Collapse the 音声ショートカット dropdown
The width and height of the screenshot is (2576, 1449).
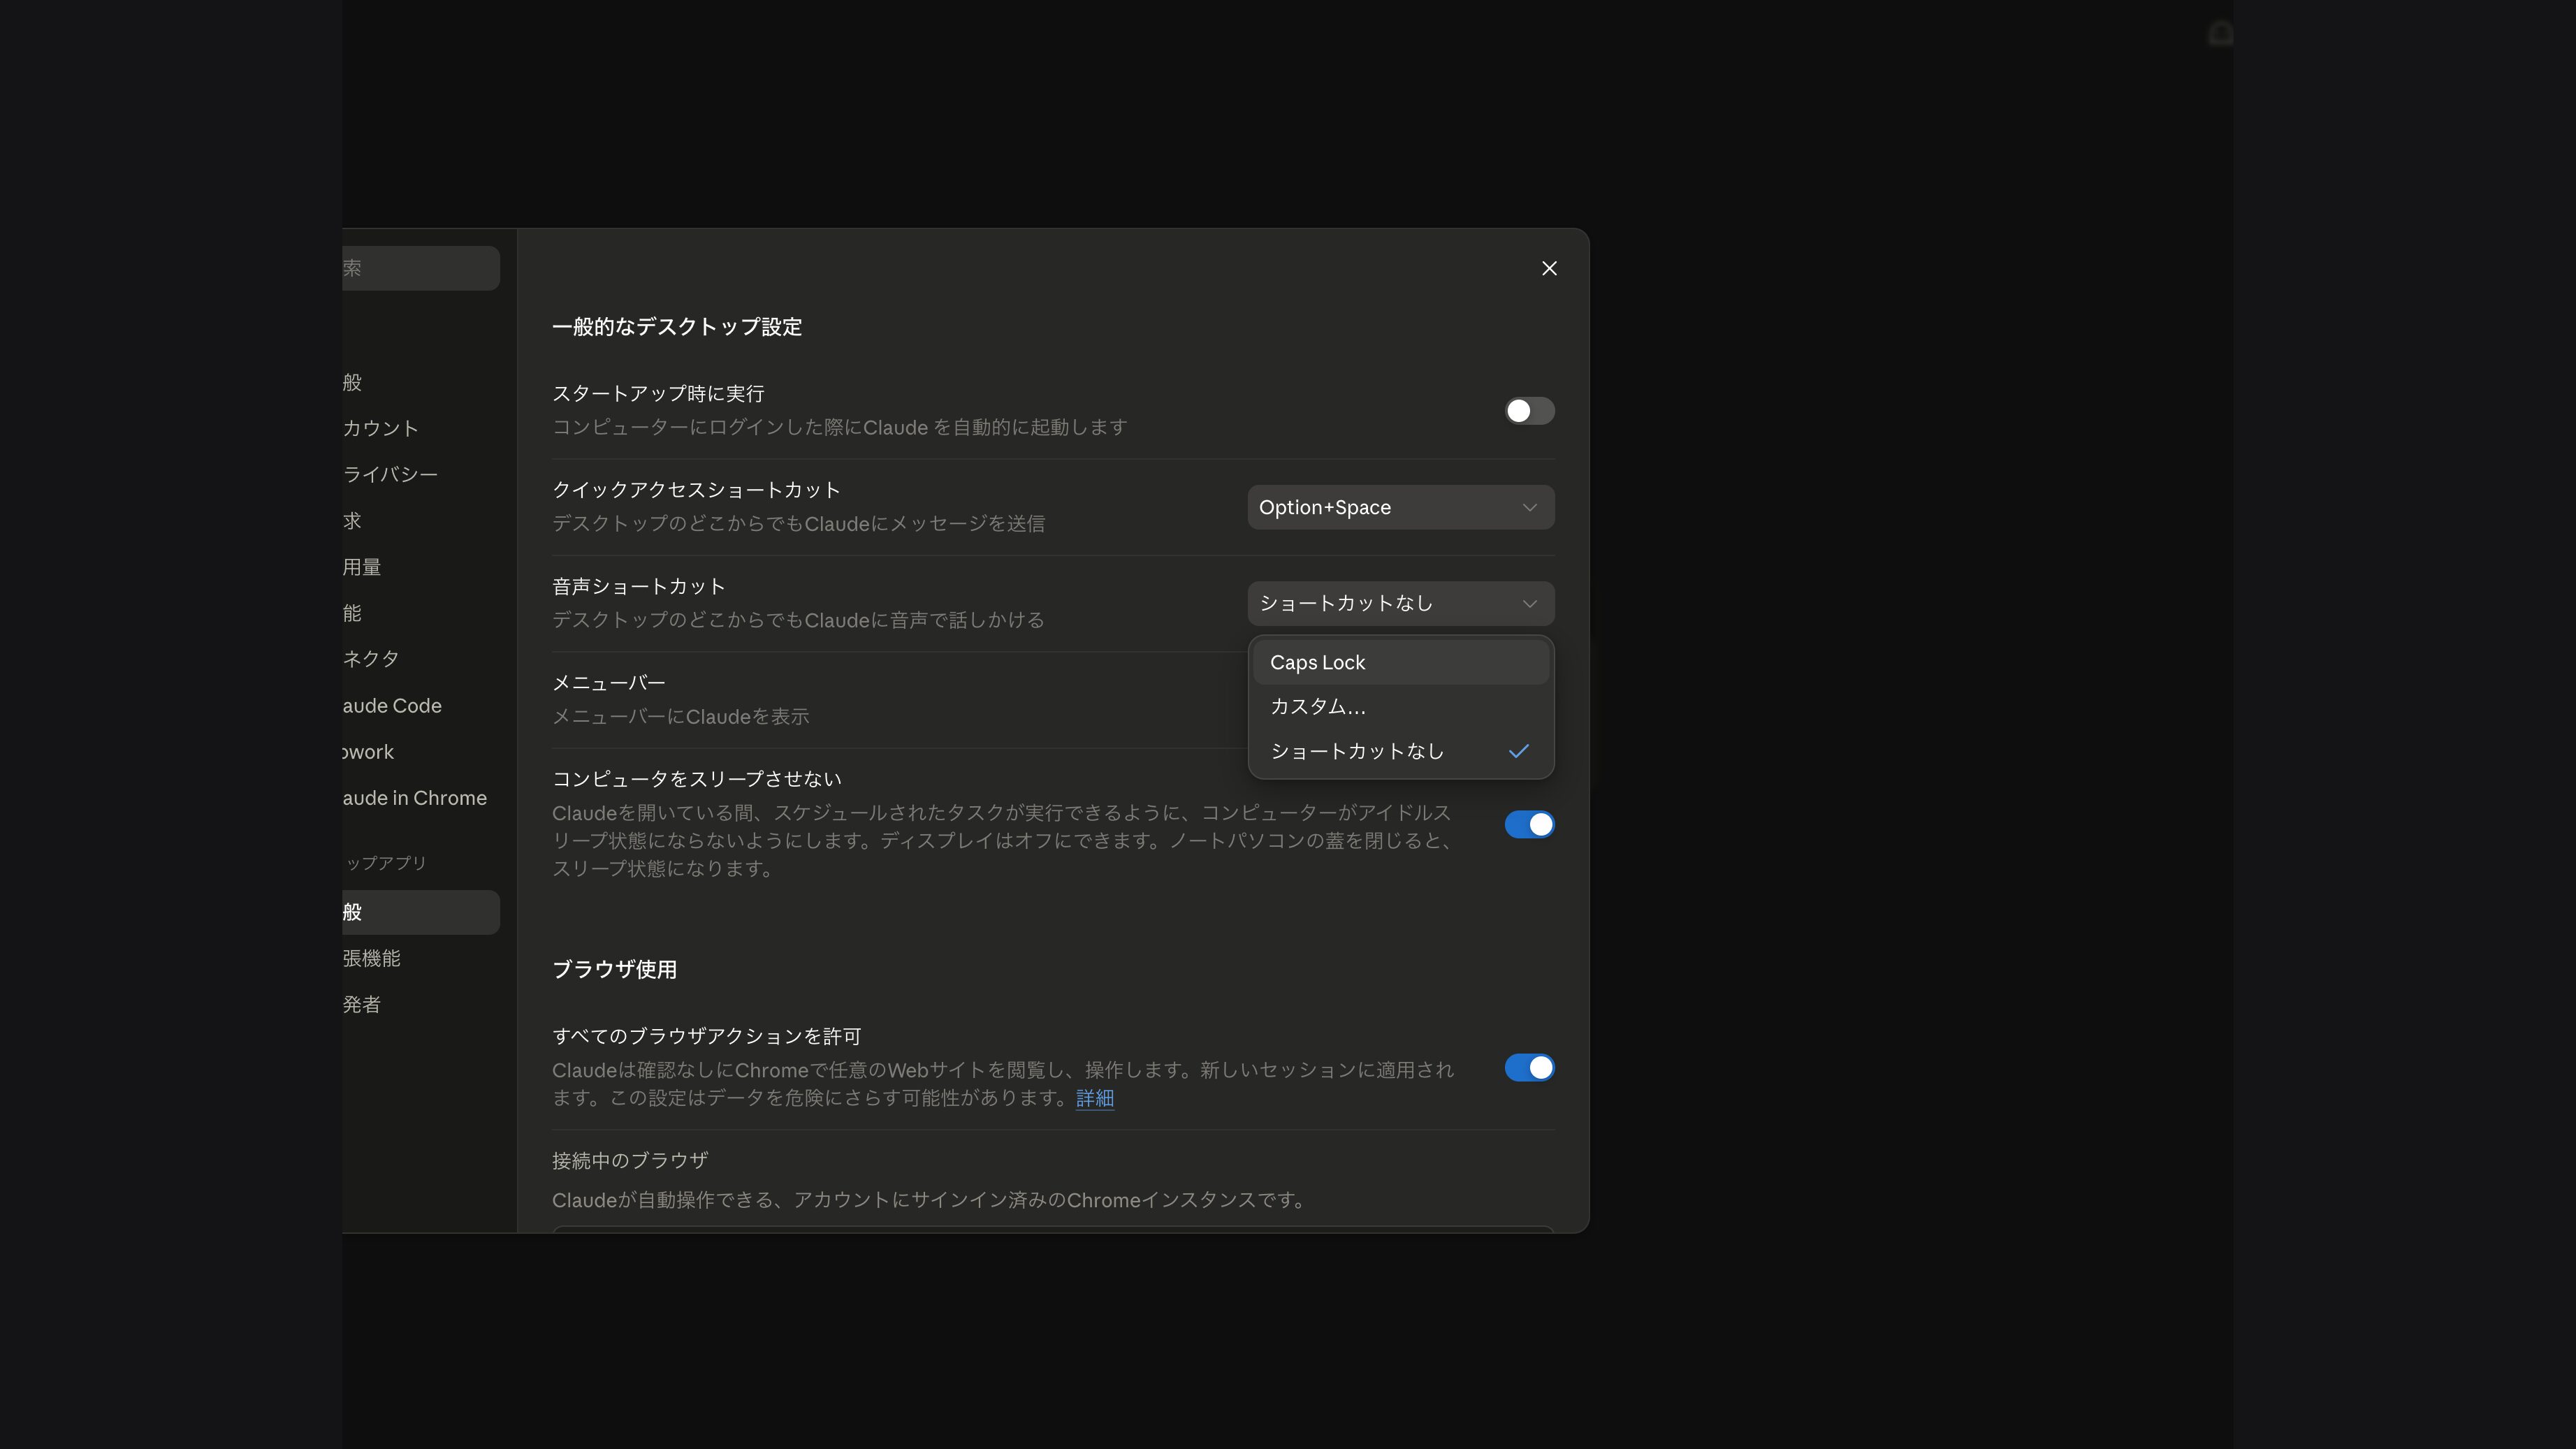(x=1400, y=603)
